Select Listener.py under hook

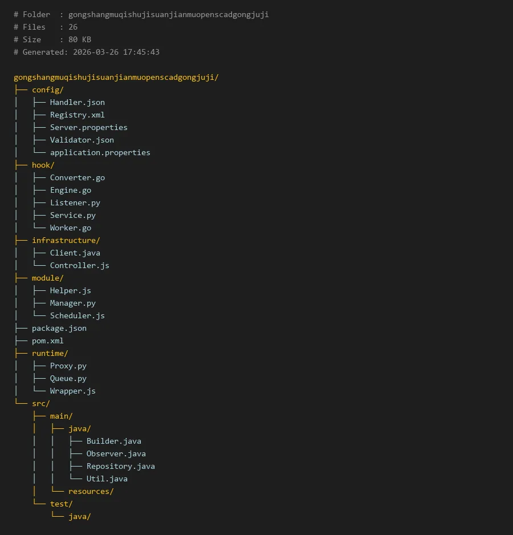75,202
